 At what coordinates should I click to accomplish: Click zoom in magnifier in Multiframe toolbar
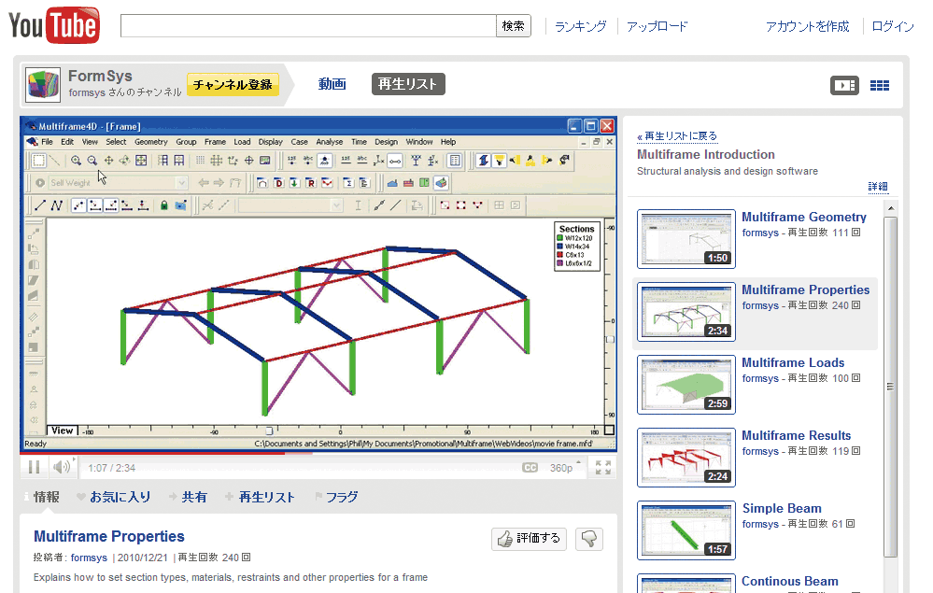[76, 160]
